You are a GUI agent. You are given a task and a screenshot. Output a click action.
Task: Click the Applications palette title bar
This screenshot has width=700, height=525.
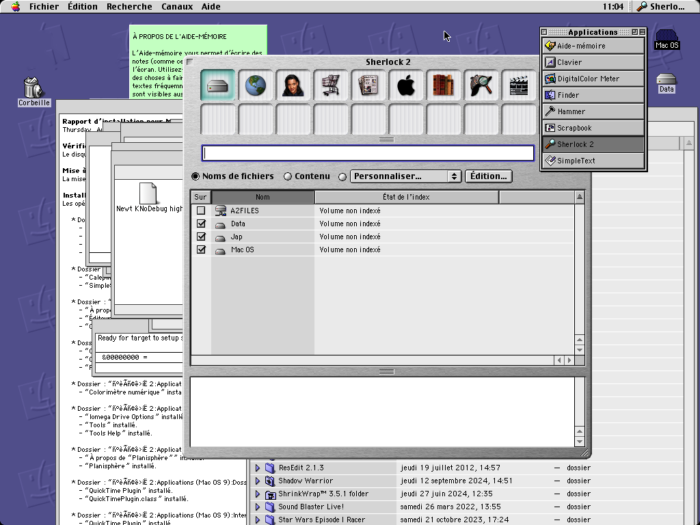(593, 32)
